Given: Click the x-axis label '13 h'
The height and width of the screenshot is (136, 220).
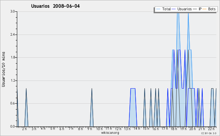Looking at the screenshot, I should pyautogui.click(x=127, y=129).
